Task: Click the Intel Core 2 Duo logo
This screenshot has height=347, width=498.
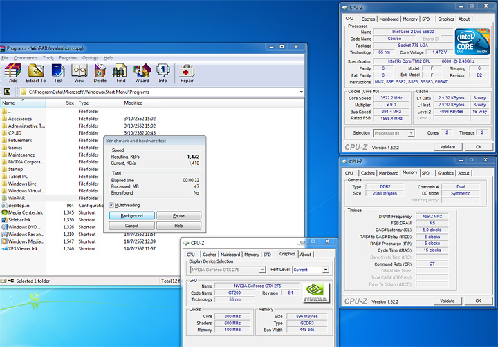Action: coord(472,42)
